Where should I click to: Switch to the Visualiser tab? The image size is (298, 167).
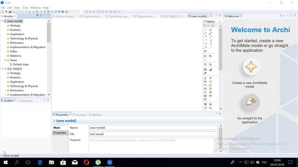tap(80, 115)
